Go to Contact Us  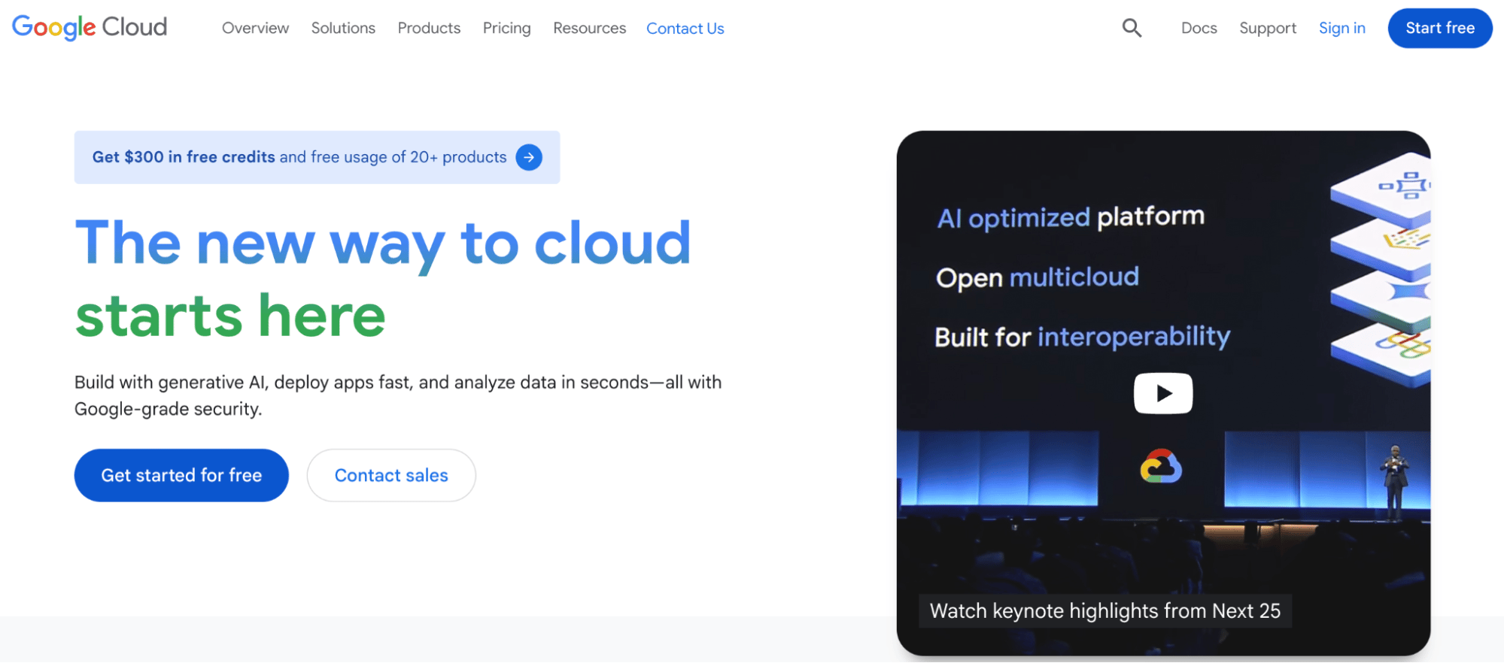coord(685,29)
